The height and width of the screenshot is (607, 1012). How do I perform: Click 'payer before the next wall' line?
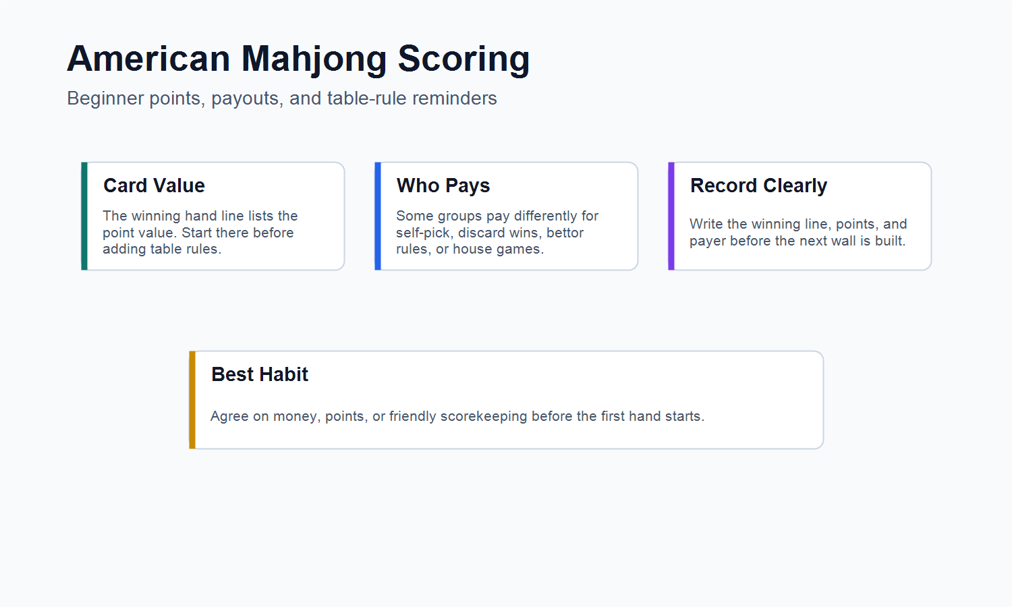pyautogui.click(x=773, y=241)
